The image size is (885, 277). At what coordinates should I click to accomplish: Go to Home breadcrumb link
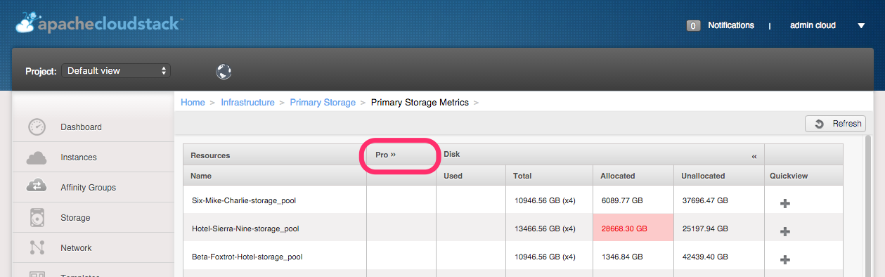pos(193,103)
